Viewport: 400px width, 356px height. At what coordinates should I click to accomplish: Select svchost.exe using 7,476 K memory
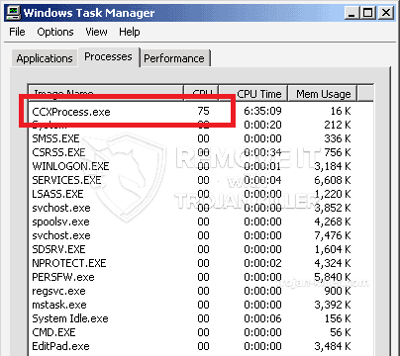(x=61, y=235)
